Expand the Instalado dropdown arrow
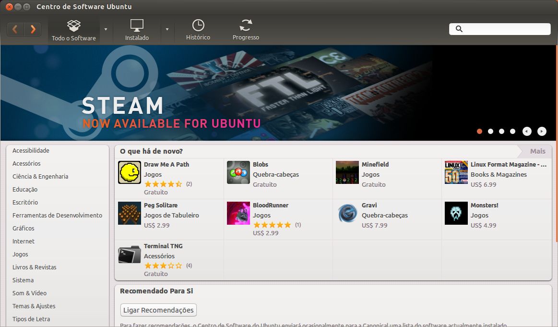 [x=167, y=29]
